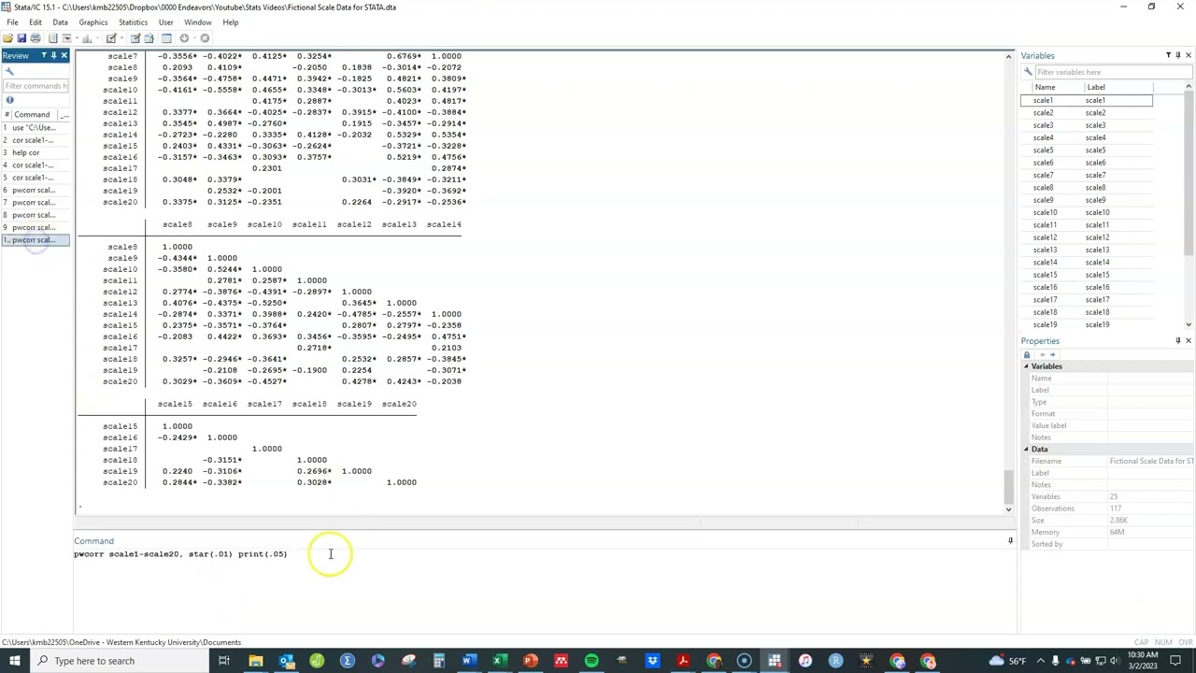Open the Statistics menu
Screen dimensions: 1196x673
(133, 22)
